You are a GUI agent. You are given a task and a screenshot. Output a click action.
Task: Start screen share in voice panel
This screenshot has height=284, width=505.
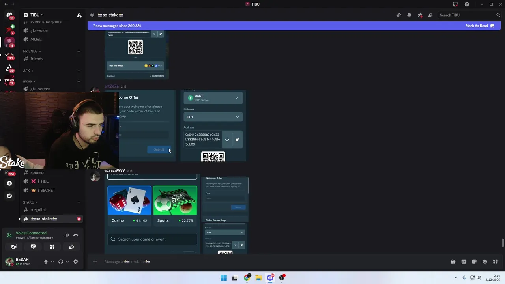pos(33,247)
